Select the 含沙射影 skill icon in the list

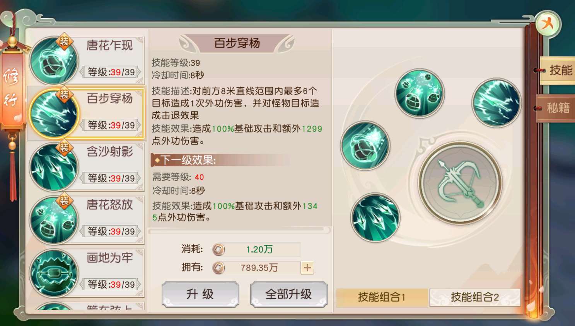(x=54, y=167)
